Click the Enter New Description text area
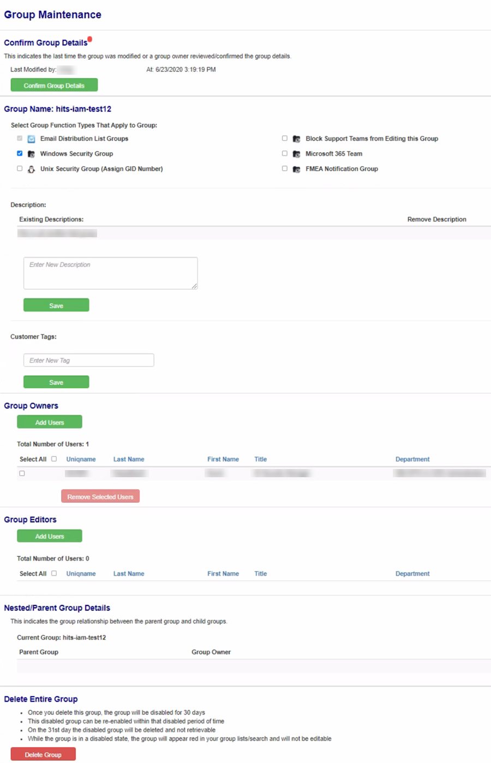Screen dimensions: 491x763 click(x=110, y=273)
